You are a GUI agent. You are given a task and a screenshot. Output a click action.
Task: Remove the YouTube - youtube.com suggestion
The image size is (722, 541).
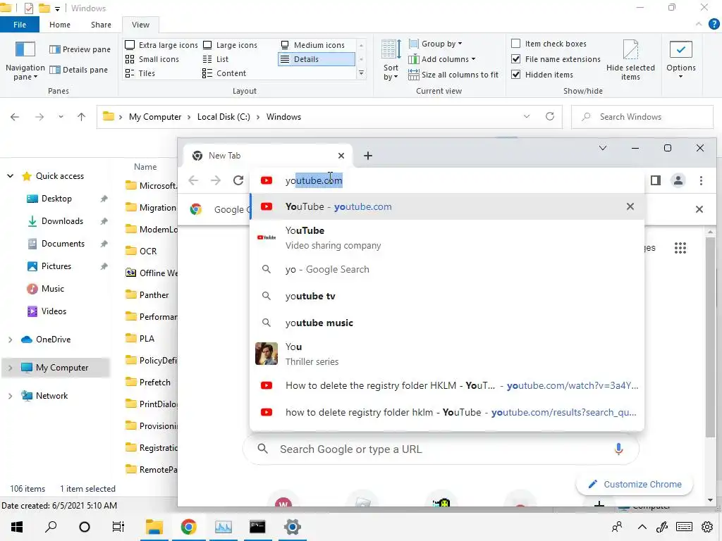point(630,206)
